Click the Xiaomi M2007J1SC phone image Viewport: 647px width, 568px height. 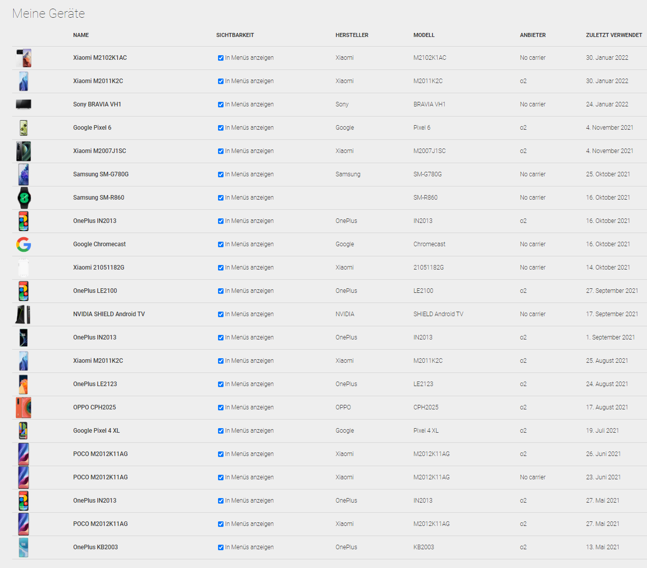(24, 151)
